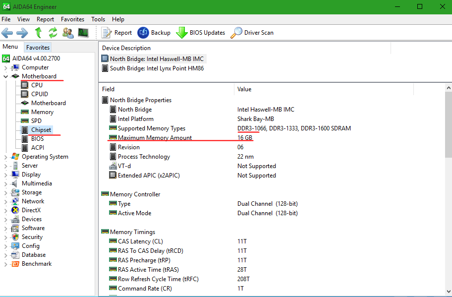Open the Tools menu
Screen dimensions: 452x297
(98, 19)
